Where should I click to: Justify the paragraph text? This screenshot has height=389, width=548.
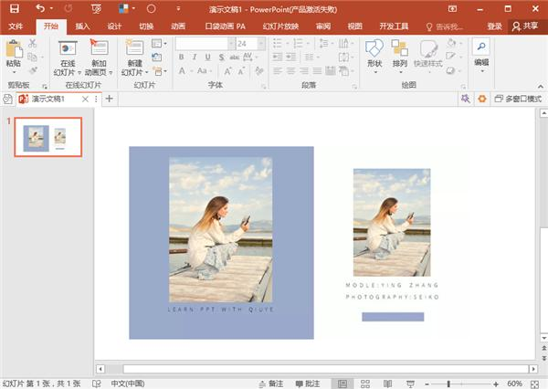pos(317,71)
